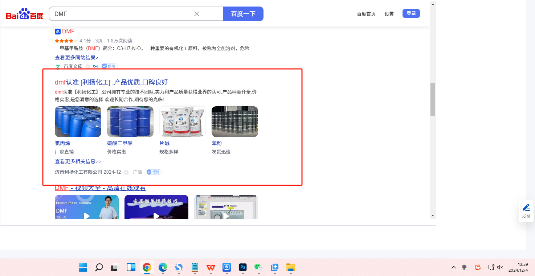Go to 百度首页
Viewport: 535px width, 276px height.
point(366,14)
